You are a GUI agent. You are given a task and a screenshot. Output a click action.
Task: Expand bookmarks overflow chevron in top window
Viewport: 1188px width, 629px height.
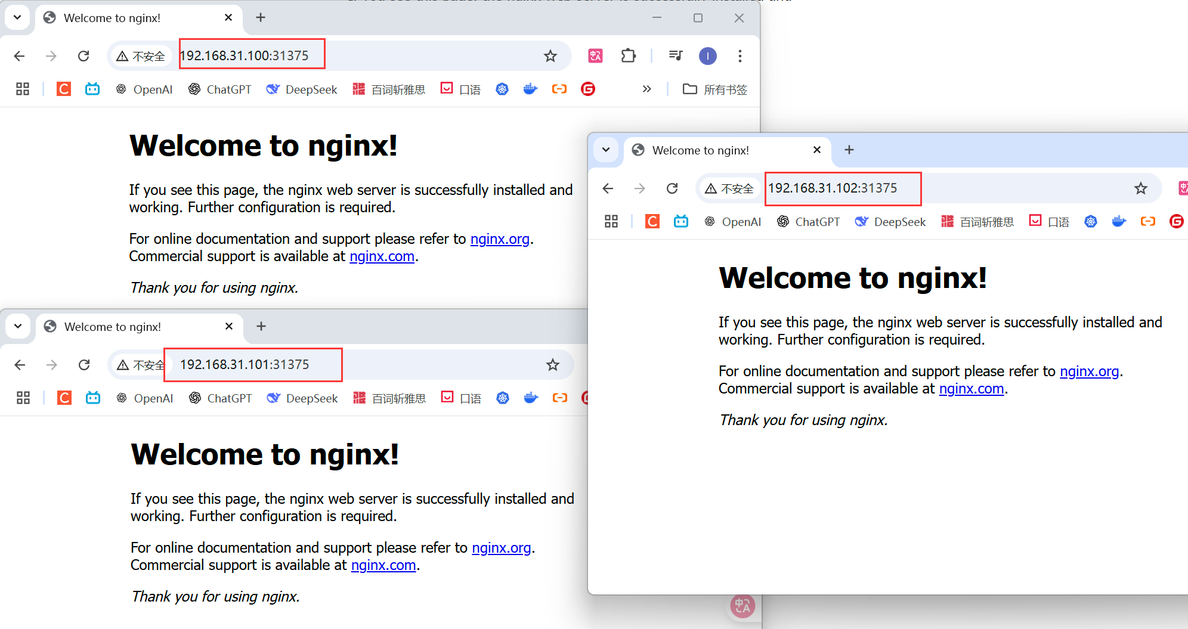click(646, 89)
